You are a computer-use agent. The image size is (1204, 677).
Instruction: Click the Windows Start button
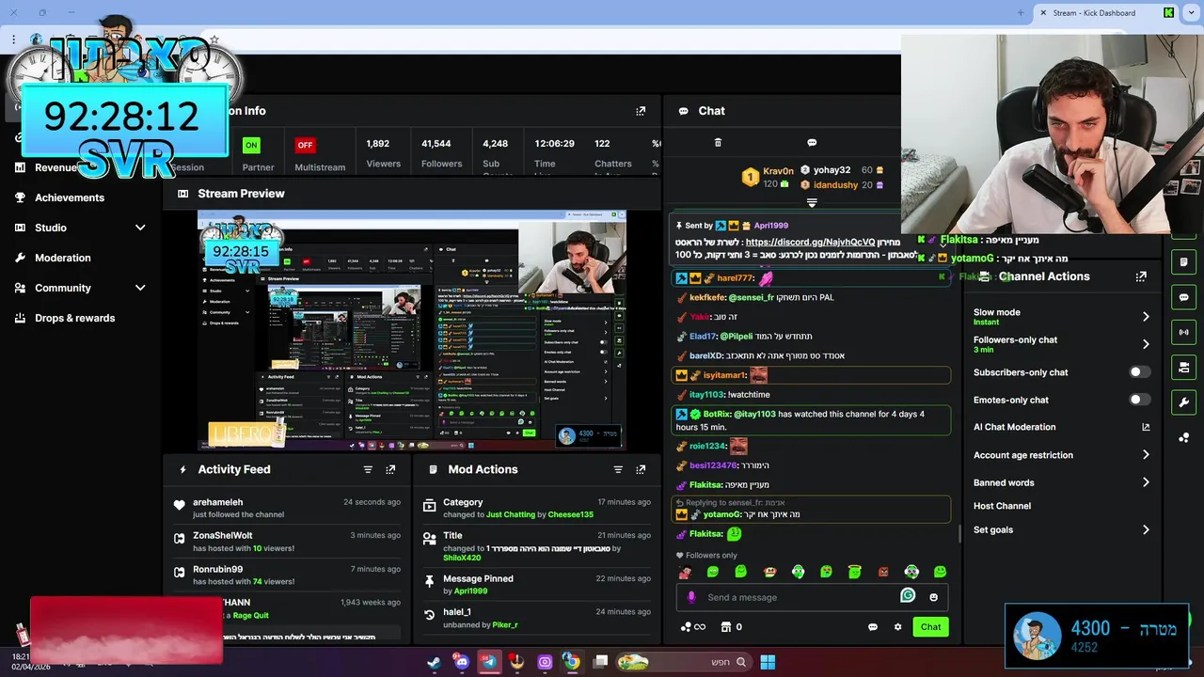tap(768, 662)
